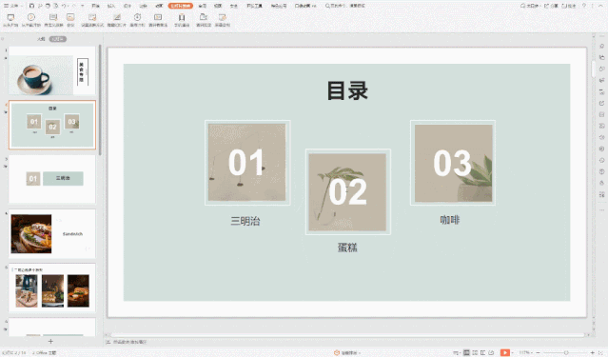The image size is (608, 357).
Task: Open the play button dropdown arrow in status bar
Action: (513, 352)
